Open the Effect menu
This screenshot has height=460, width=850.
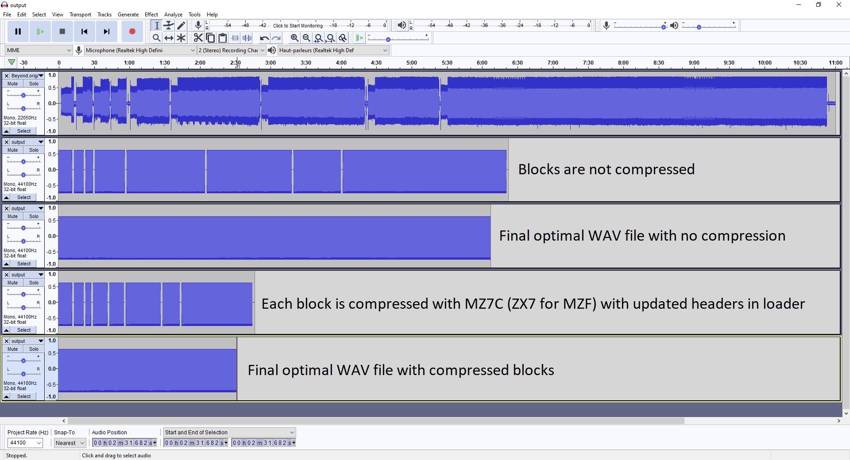click(x=151, y=15)
